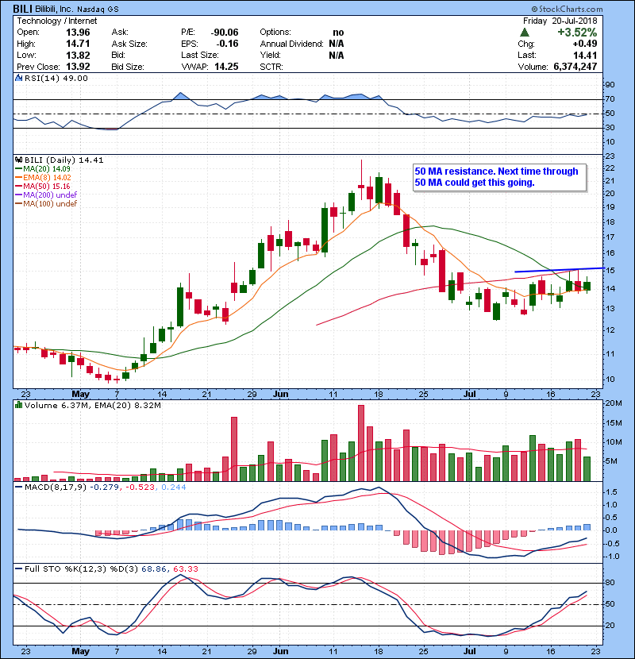The width and height of the screenshot is (635, 659).
Task: Click the tallest red volume bar in mid-June
Action: pos(361,443)
